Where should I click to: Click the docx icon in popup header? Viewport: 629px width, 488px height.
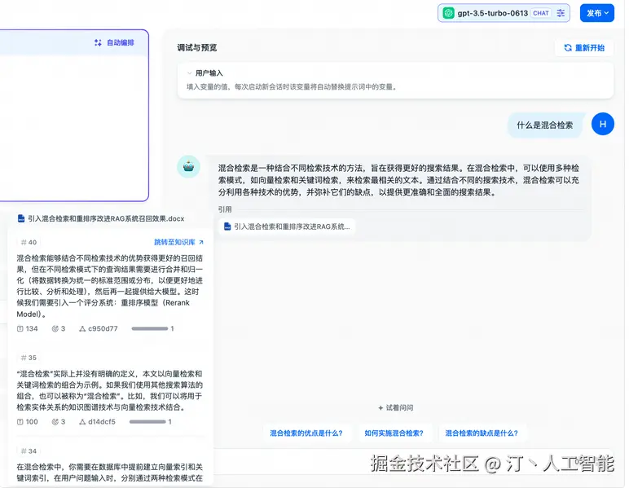tap(21, 218)
